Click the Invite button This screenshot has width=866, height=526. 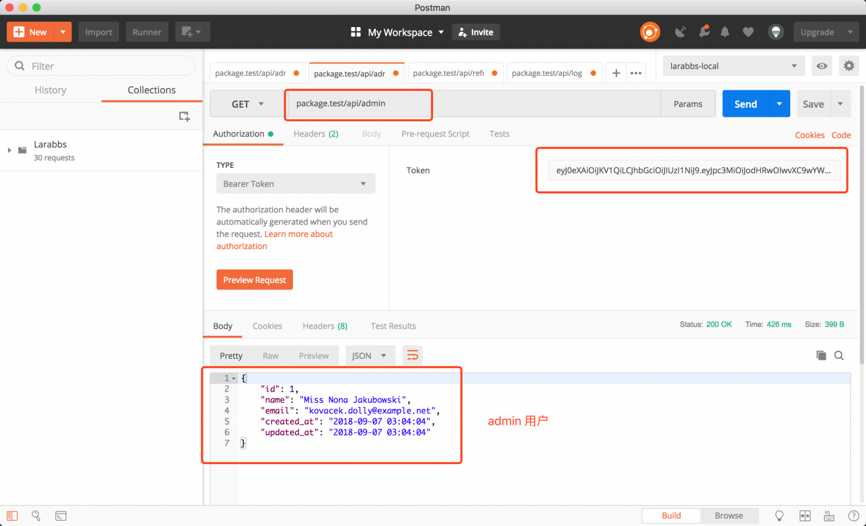[476, 32]
